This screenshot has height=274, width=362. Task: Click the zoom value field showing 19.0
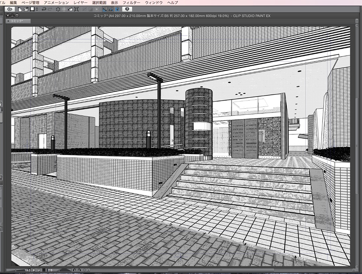tap(27, 269)
